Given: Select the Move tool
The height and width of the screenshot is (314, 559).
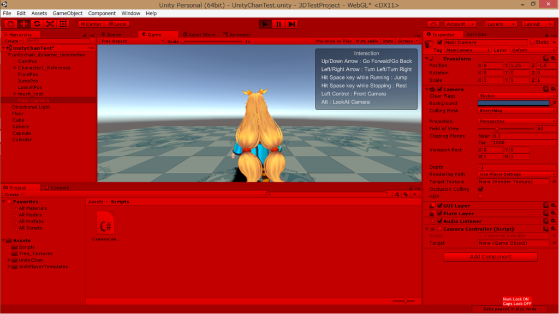Looking at the screenshot, I should coord(24,24).
